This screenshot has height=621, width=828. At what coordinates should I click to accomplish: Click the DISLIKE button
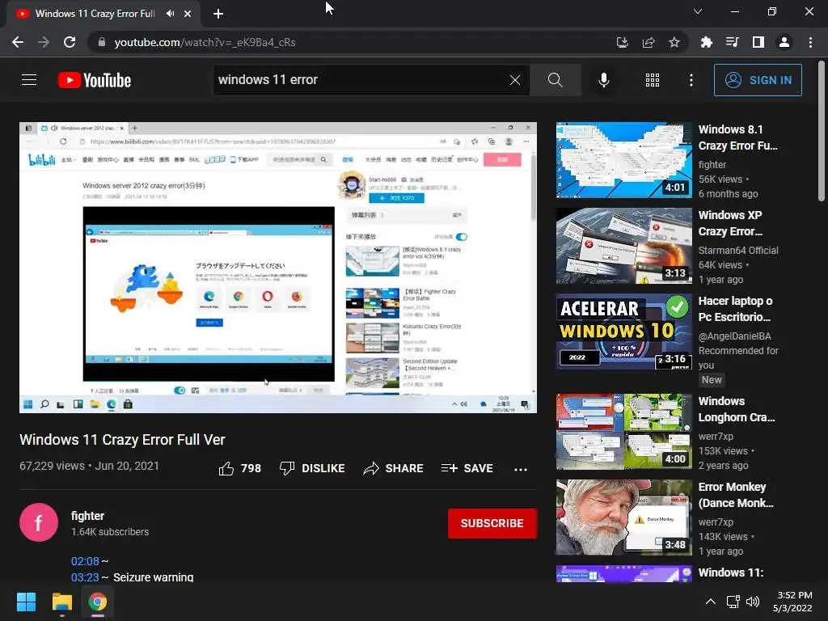[x=312, y=468]
